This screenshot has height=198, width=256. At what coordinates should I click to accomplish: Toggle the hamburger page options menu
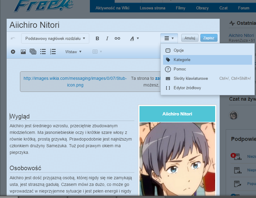point(169,38)
